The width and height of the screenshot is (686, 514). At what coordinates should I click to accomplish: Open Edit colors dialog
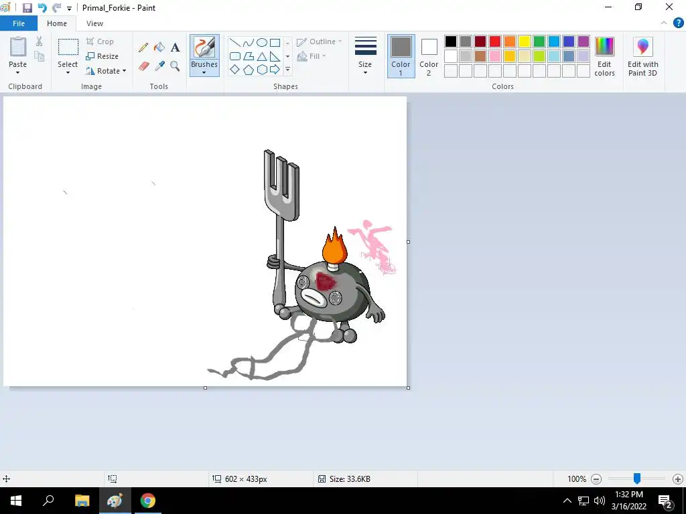click(605, 57)
